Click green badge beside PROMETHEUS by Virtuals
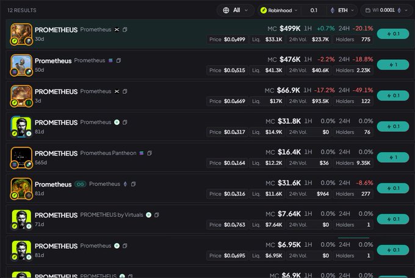The height and width of the screenshot is (278, 415). point(149,215)
